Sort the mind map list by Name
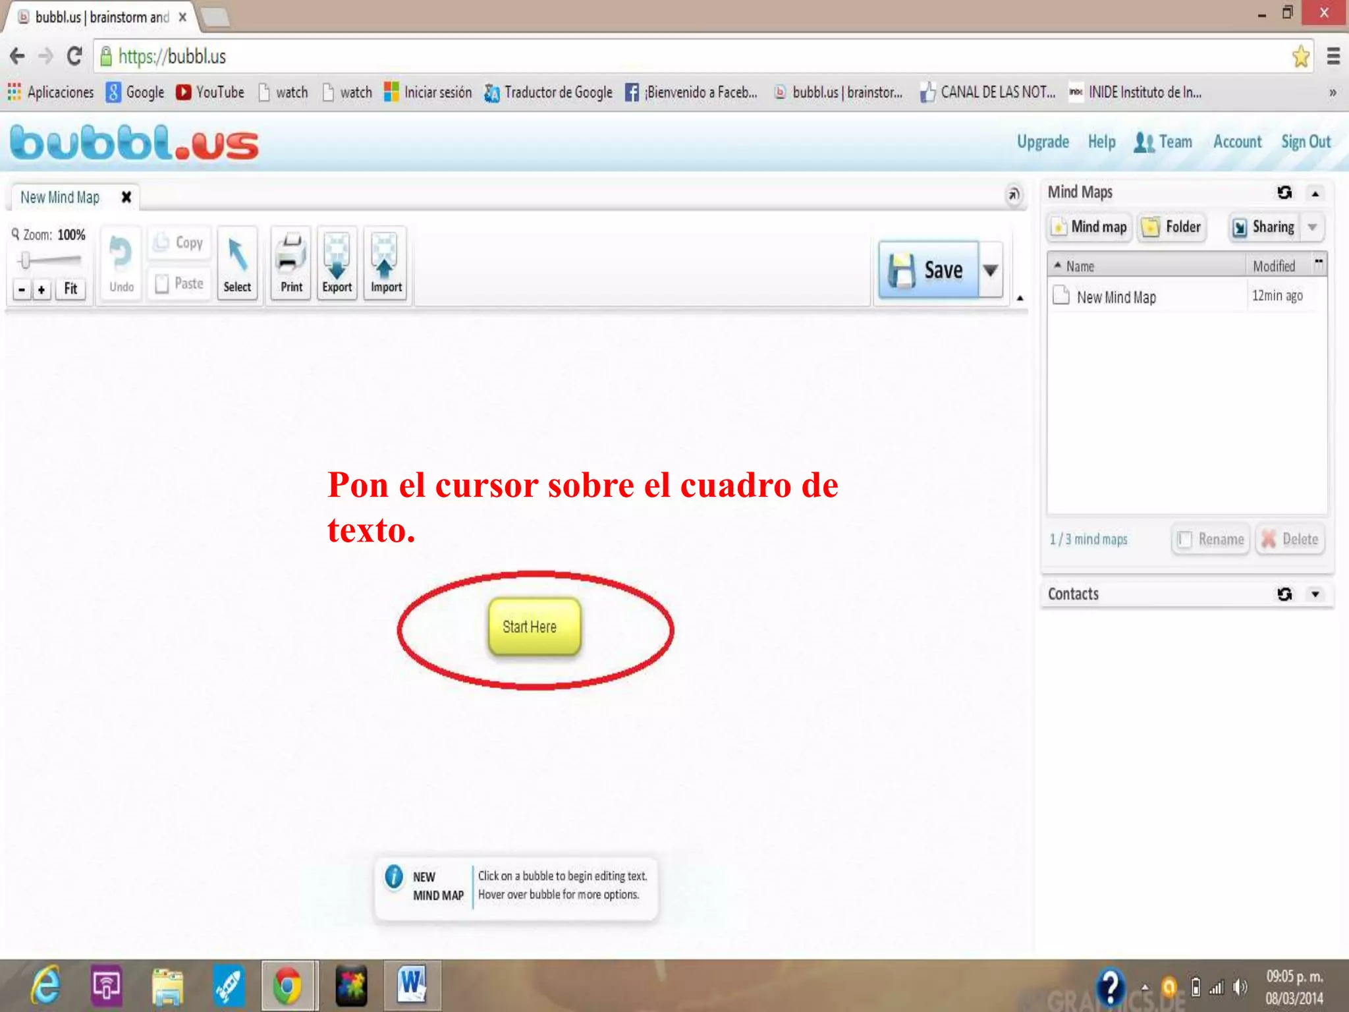The image size is (1349, 1012). point(1146,266)
